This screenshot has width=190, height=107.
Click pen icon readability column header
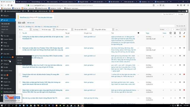pos(184,33)
